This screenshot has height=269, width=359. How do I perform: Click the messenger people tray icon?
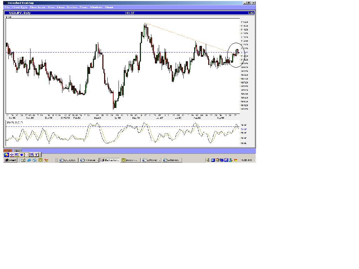[231, 160]
